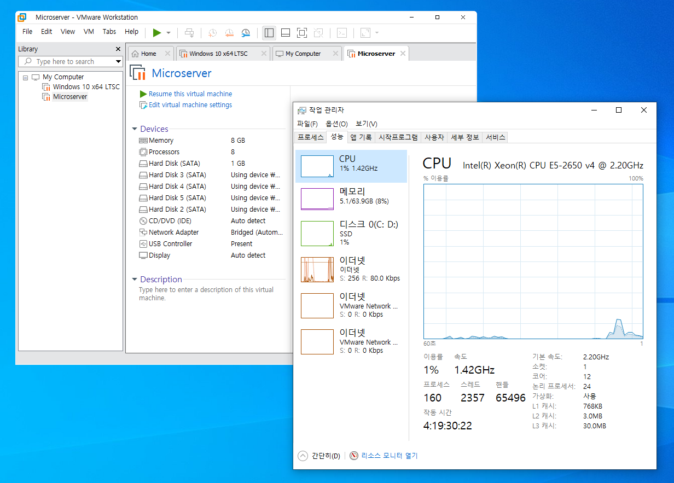Open 파일(F) menu in Task Manager
Viewport: 674px width, 483px height.
307,124
